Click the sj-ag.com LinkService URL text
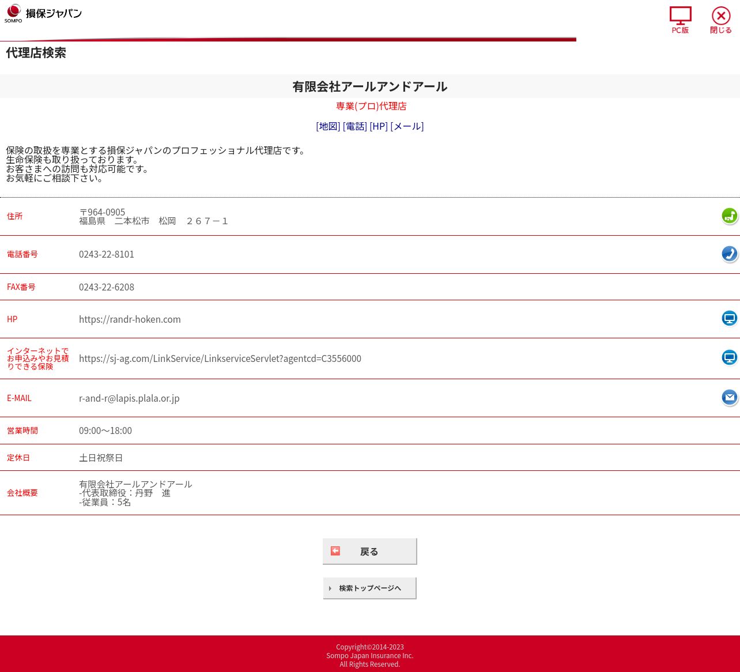Screen dimensions: 740x672 coord(220,358)
